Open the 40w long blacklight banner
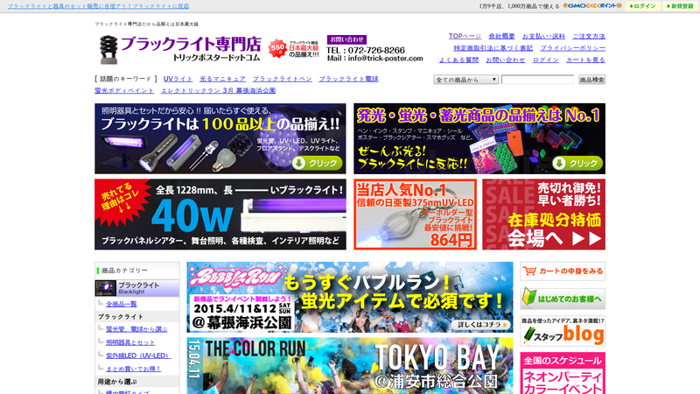The height and width of the screenshot is (394, 700). pyautogui.click(x=220, y=215)
